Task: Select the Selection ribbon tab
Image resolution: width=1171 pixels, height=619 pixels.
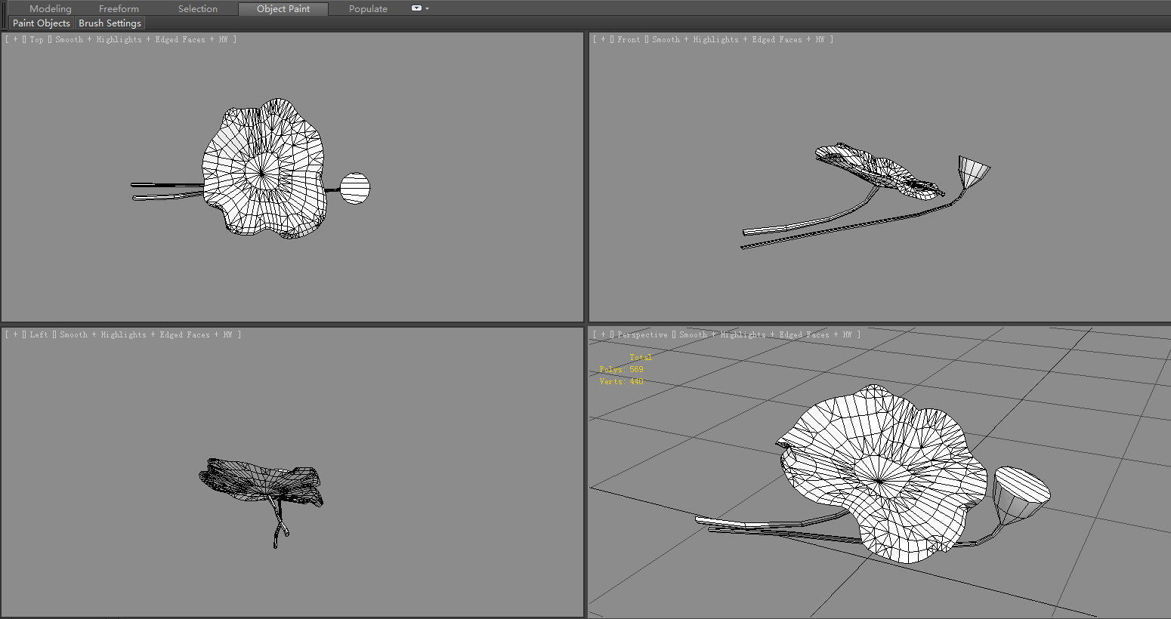Action: point(197,8)
